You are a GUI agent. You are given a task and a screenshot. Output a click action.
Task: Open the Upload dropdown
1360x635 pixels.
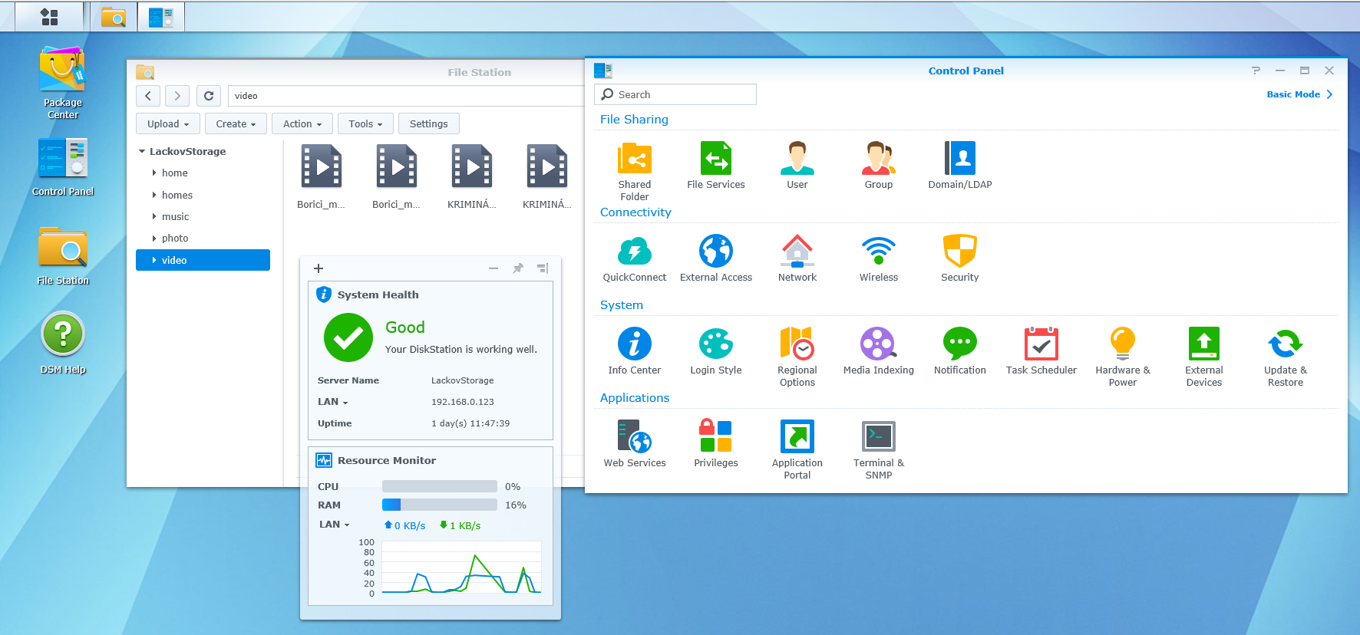click(x=167, y=124)
